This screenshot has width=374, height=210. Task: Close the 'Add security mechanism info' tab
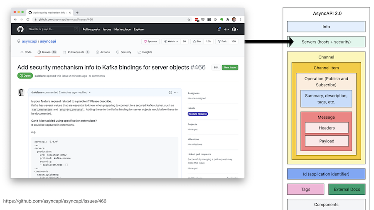(x=70, y=12)
